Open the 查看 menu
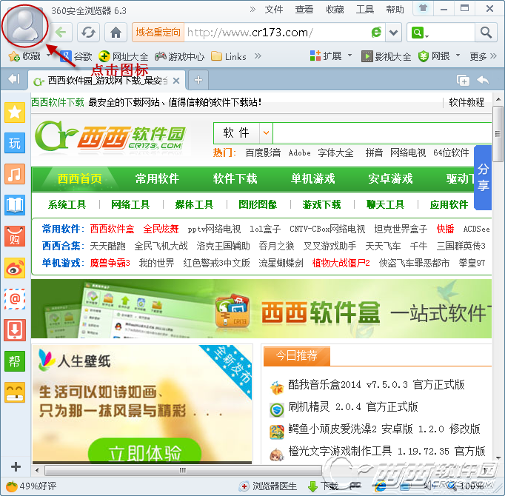 click(304, 10)
